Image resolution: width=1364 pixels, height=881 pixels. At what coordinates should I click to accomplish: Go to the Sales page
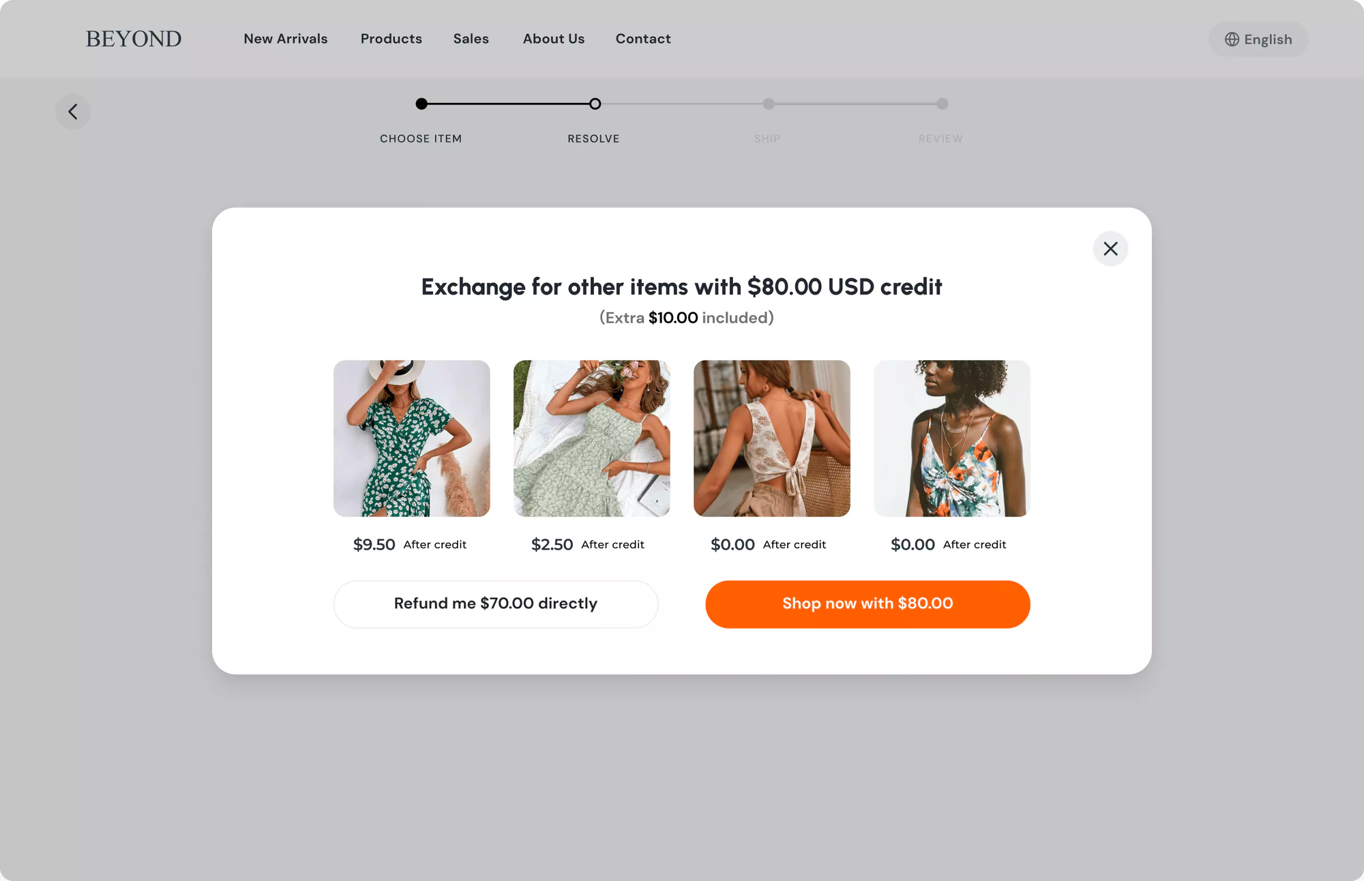[x=471, y=39]
